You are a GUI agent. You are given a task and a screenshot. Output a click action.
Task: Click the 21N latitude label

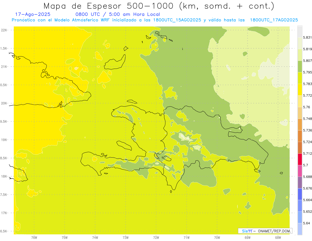(4, 67)
